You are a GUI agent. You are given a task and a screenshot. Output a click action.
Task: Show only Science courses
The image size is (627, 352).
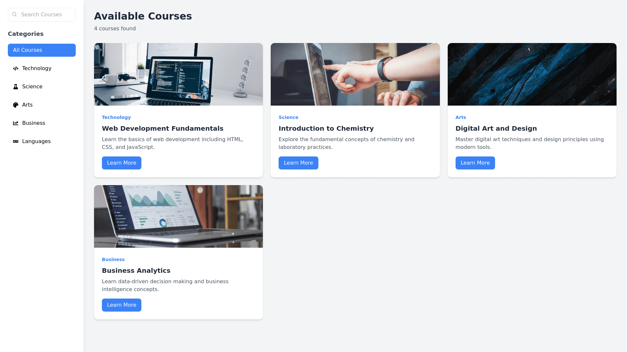point(42,87)
